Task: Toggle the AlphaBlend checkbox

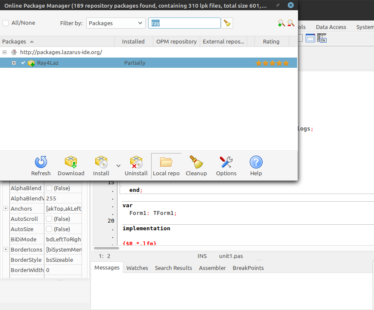Action: [49, 188]
